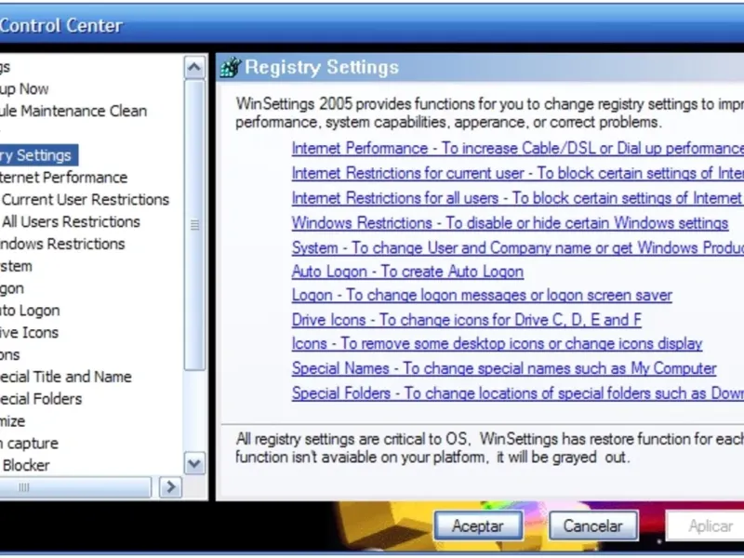Click horizontal scrollbar right arrow
Image resolution: width=744 pixels, height=558 pixels.
170,487
